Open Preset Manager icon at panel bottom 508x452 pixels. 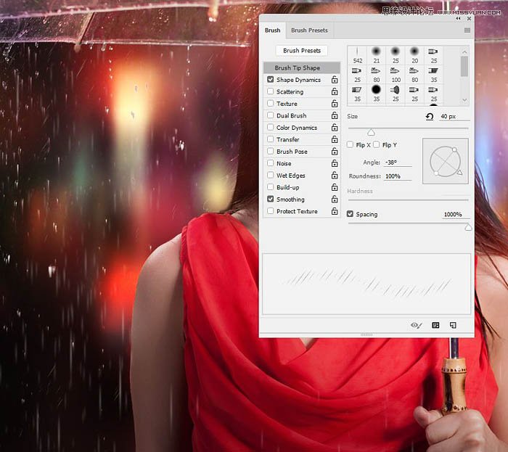tap(435, 326)
